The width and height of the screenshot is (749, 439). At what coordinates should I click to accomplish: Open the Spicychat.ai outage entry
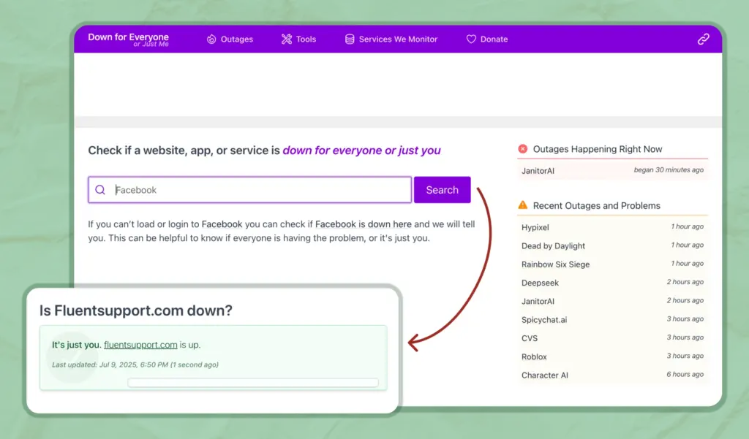pyautogui.click(x=612, y=320)
